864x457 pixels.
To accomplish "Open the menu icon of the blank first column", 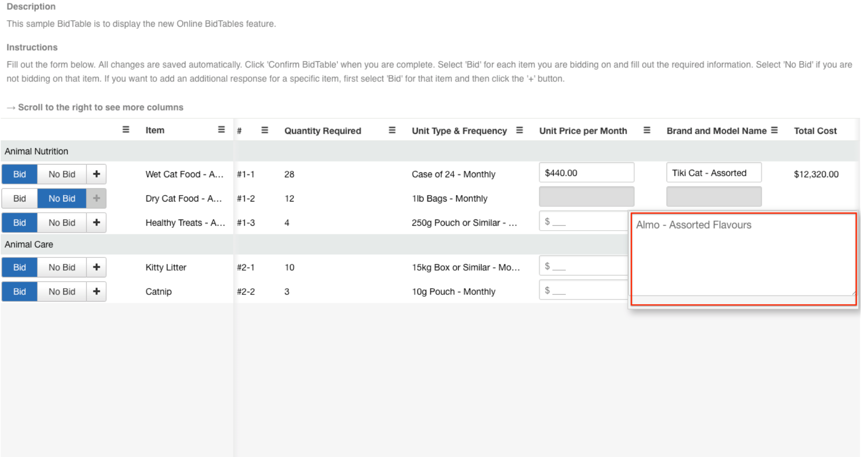I will [126, 130].
